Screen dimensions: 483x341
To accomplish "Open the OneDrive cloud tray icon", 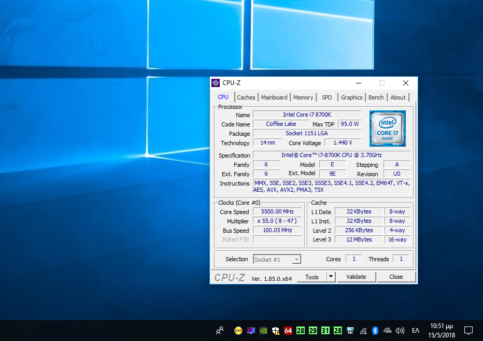I will 388,331.
